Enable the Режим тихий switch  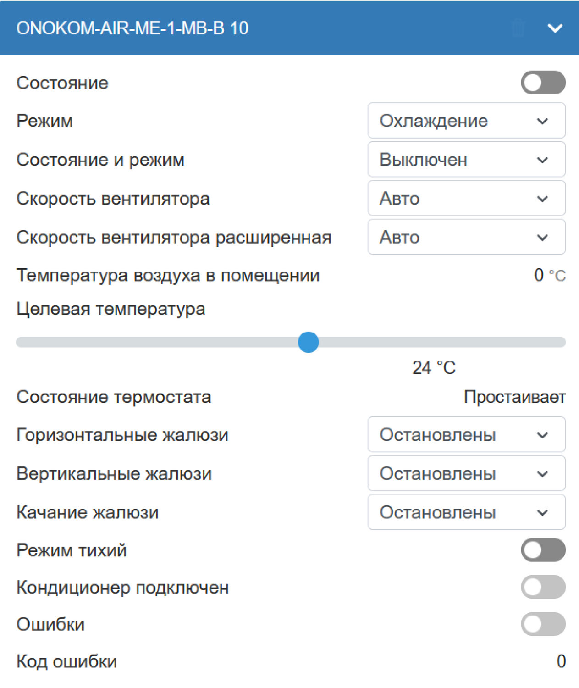(x=543, y=550)
